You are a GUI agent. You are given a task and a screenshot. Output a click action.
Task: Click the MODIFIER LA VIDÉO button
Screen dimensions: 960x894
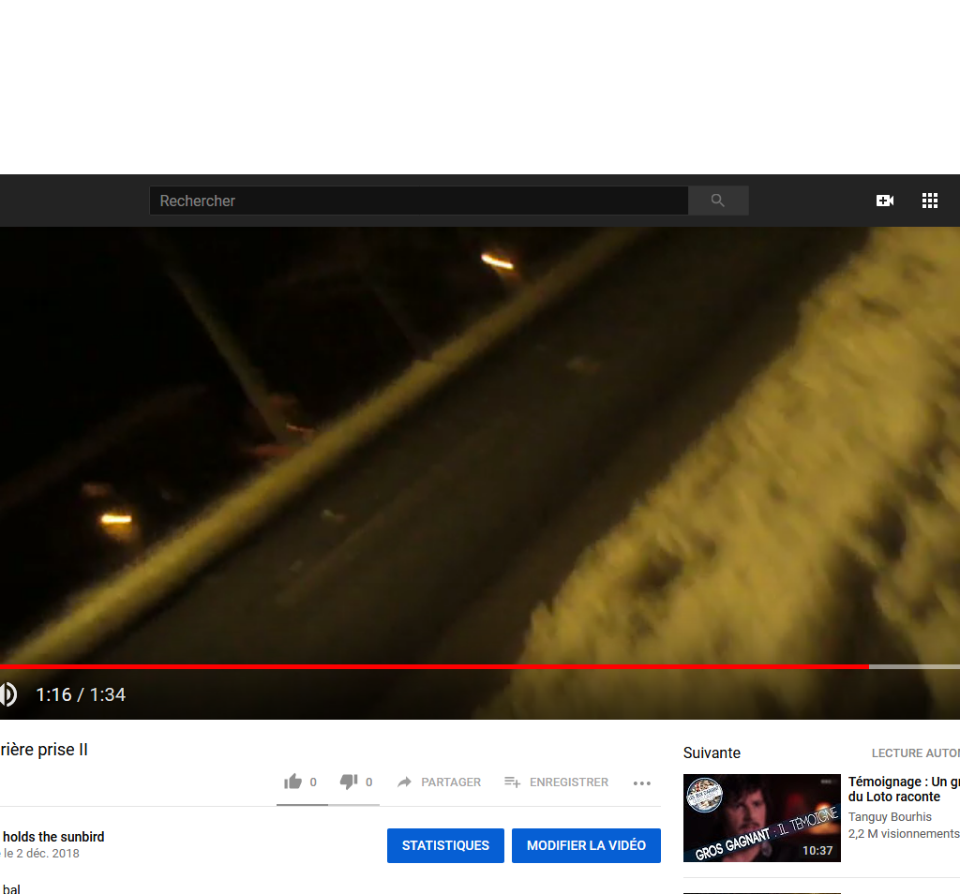(586, 845)
